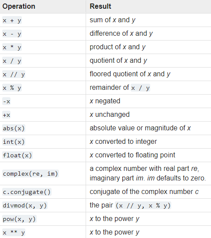This screenshot has height=238, width=211.
Task: Open the pow(x, y) function reference
Action: click(x=19, y=219)
